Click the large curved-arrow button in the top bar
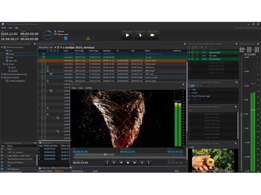 pos(140,35)
